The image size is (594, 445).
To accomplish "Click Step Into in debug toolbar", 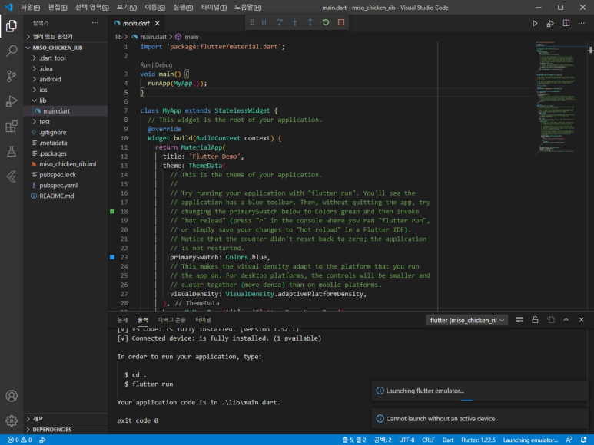I will coord(295,23).
